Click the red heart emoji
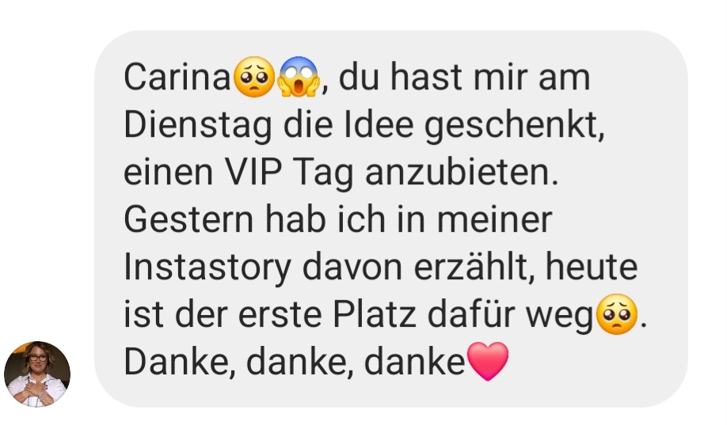The height and width of the screenshot is (425, 727). [x=488, y=361]
